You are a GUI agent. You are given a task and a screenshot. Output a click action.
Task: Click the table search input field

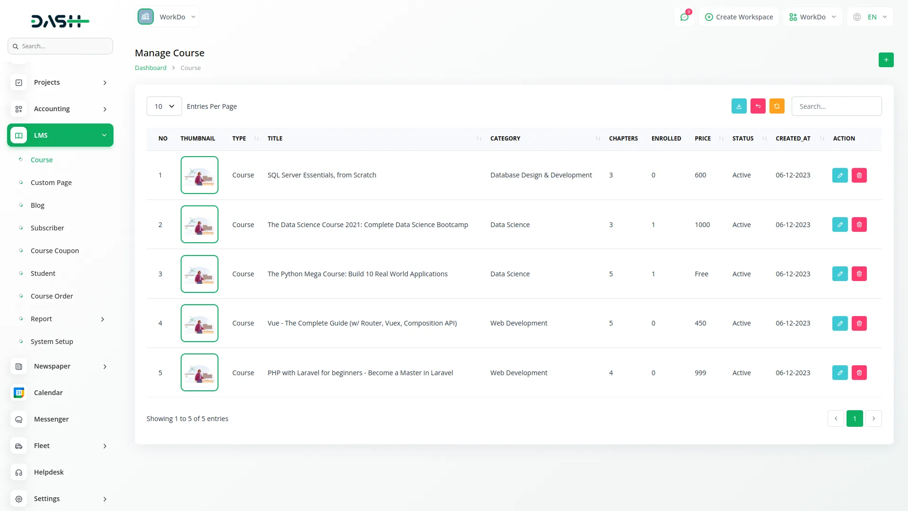click(836, 106)
